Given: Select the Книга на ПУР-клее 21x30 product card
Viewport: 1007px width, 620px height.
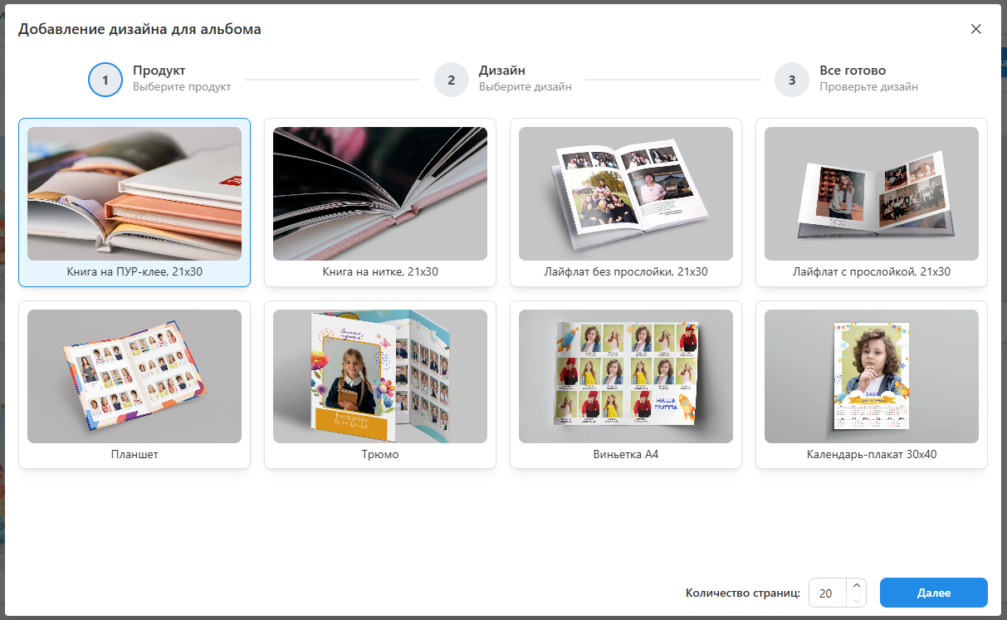Looking at the screenshot, I should coord(134,203).
